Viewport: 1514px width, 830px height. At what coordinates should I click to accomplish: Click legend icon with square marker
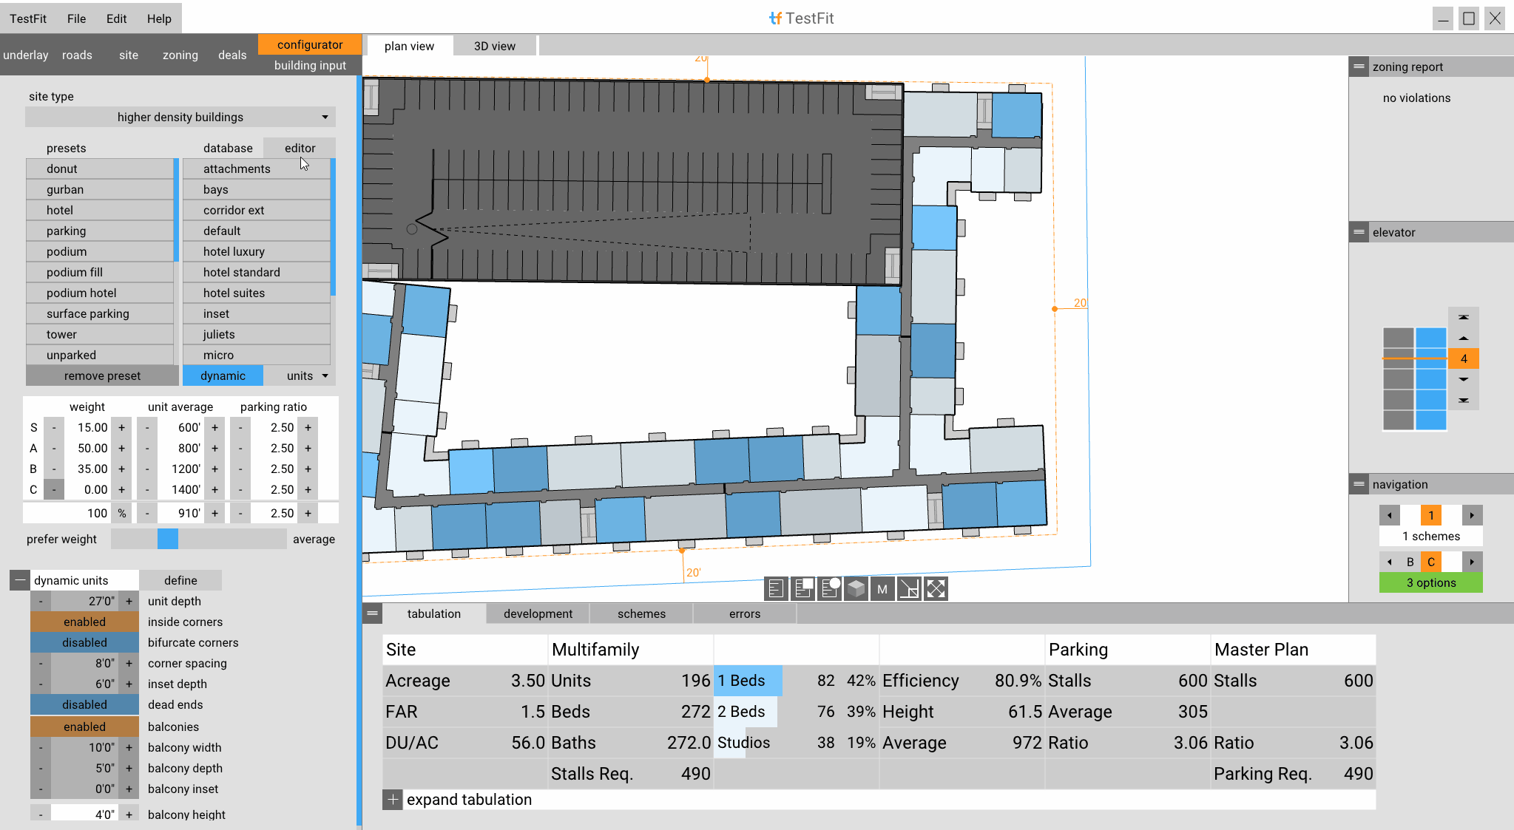coord(802,588)
